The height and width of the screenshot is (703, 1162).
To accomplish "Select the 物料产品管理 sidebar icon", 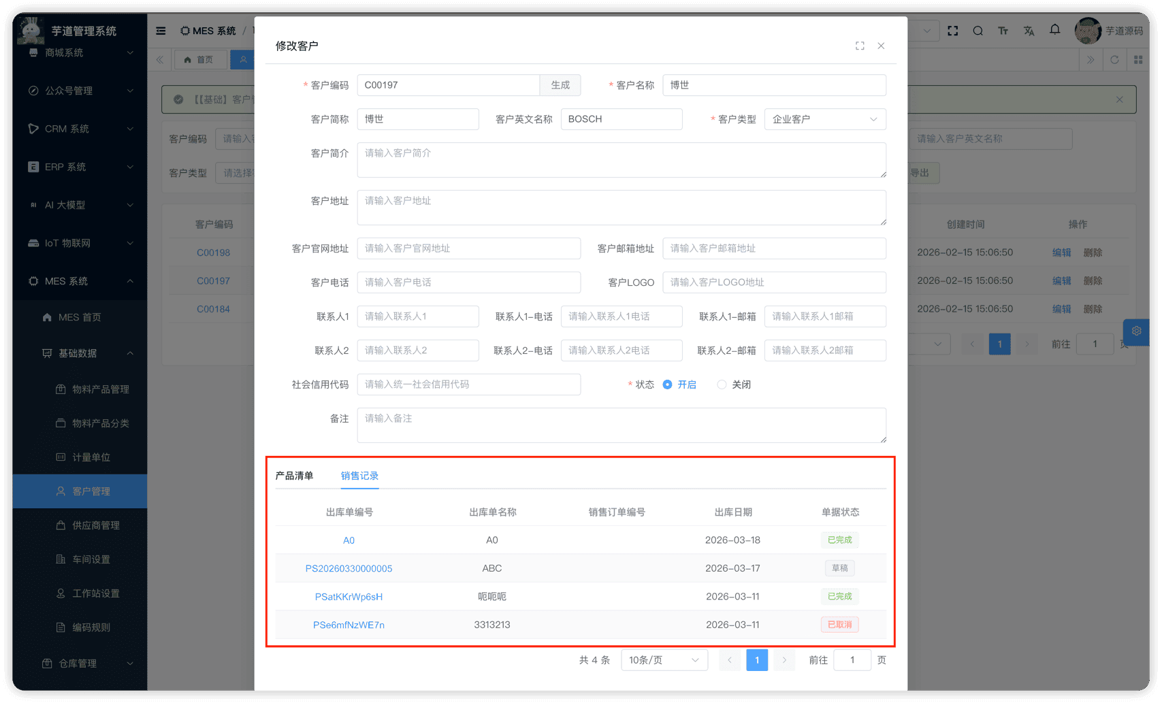I will [x=61, y=389].
